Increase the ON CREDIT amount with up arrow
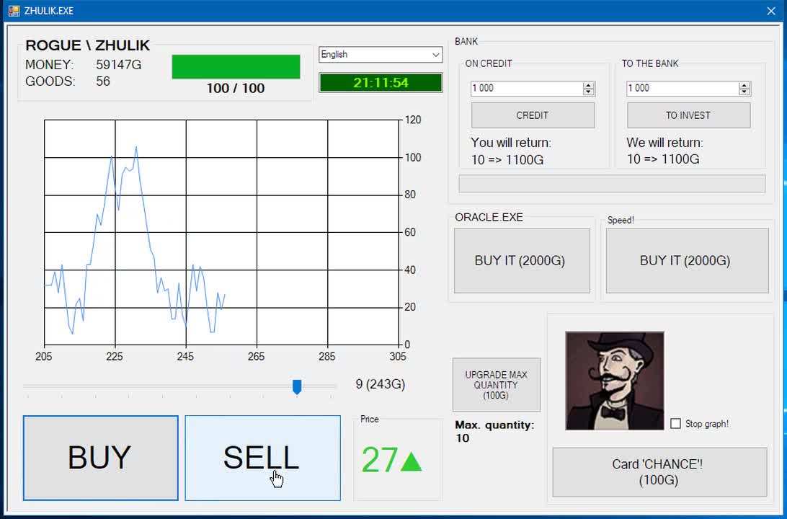This screenshot has width=787, height=519. pos(589,85)
